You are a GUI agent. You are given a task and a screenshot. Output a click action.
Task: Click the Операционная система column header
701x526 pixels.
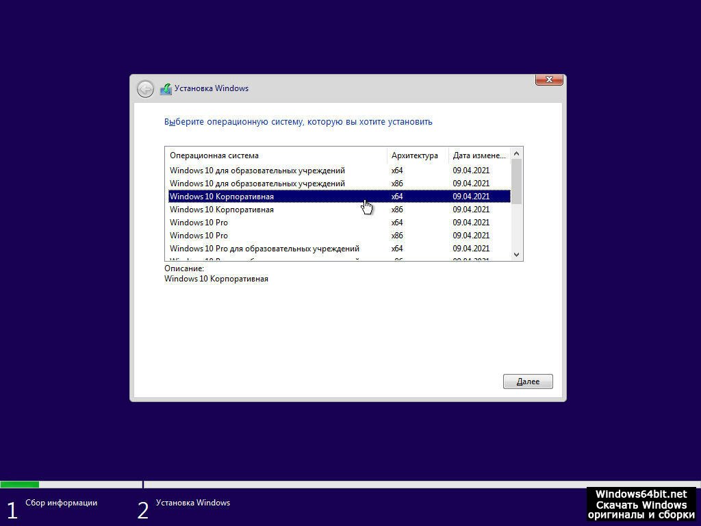point(214,155)
